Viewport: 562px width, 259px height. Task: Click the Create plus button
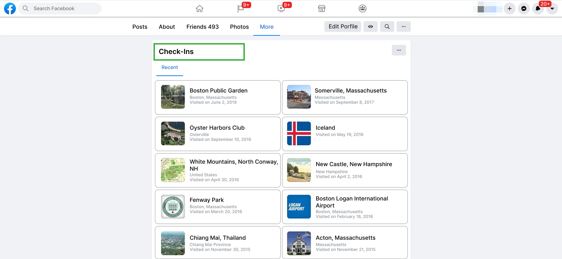pyautogui.click(x=509, y=8)
